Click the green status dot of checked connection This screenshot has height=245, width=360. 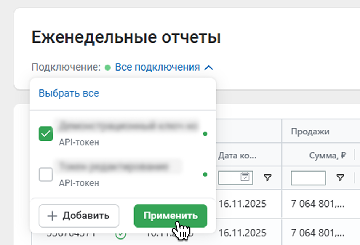point(205,134)
